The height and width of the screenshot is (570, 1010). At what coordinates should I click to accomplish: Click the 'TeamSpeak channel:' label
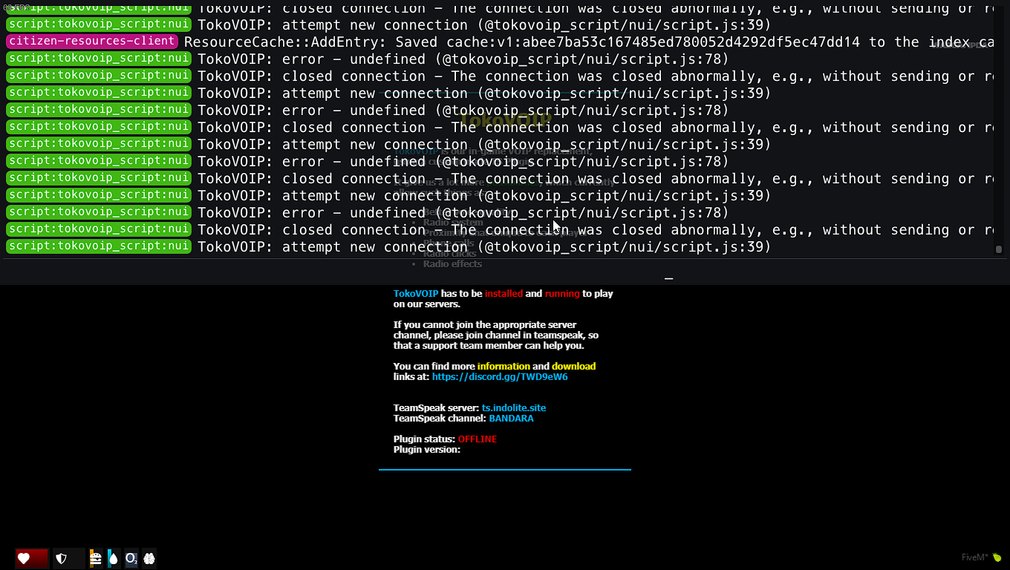(440, 419)
